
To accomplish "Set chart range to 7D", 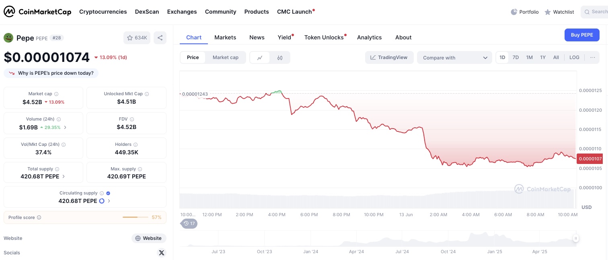I will pos(516,57).
